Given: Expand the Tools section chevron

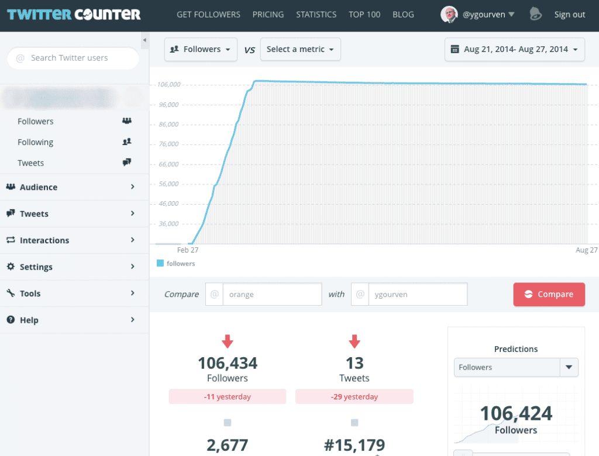Looking at the screenshot, I should tap(133, 293).
